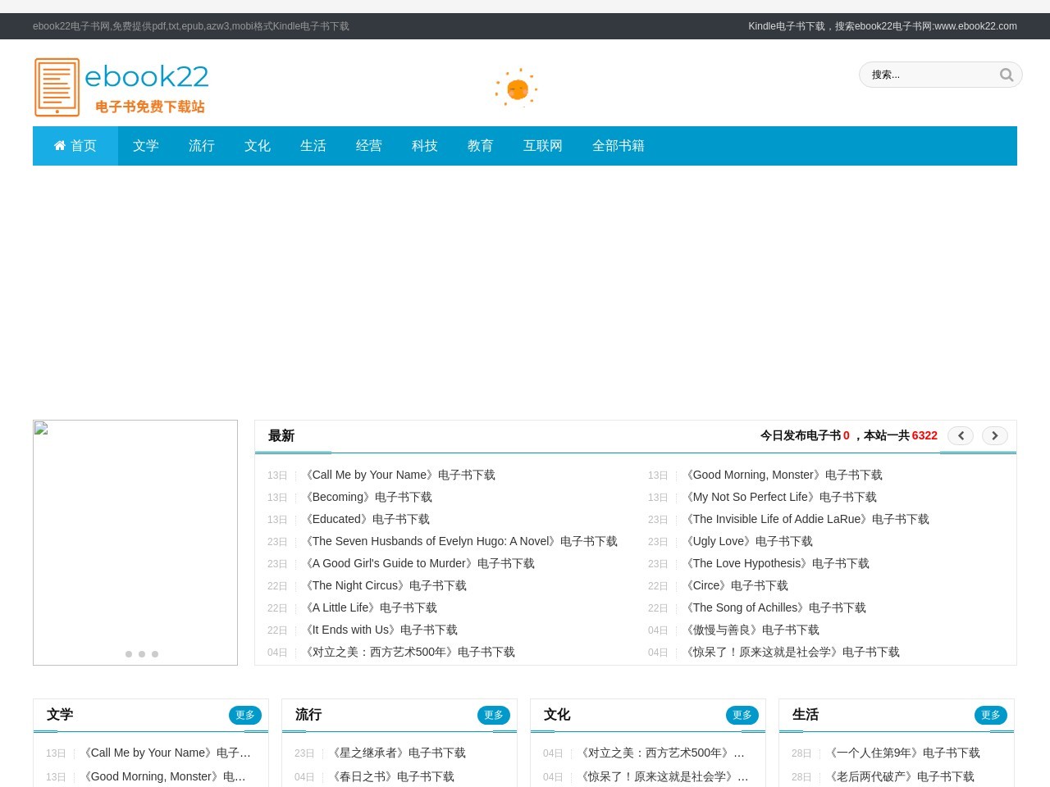Click the 文化 section heading
The image size is (1050, 787).
pyautogui.click(x=557, y=715)
